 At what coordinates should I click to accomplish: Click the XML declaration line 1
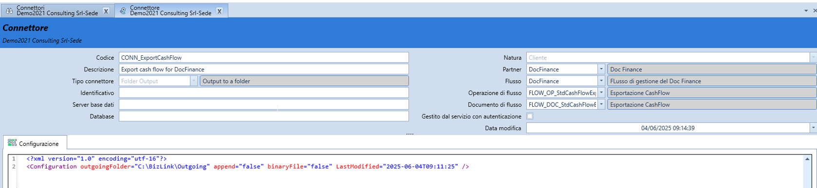tap(96, 158)
